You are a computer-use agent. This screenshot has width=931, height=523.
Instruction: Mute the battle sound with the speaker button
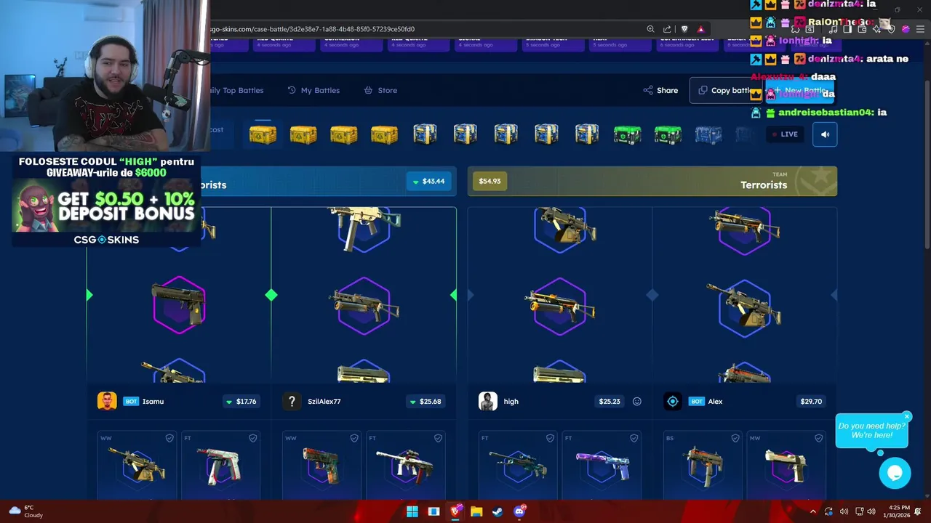tap(825, 134)
